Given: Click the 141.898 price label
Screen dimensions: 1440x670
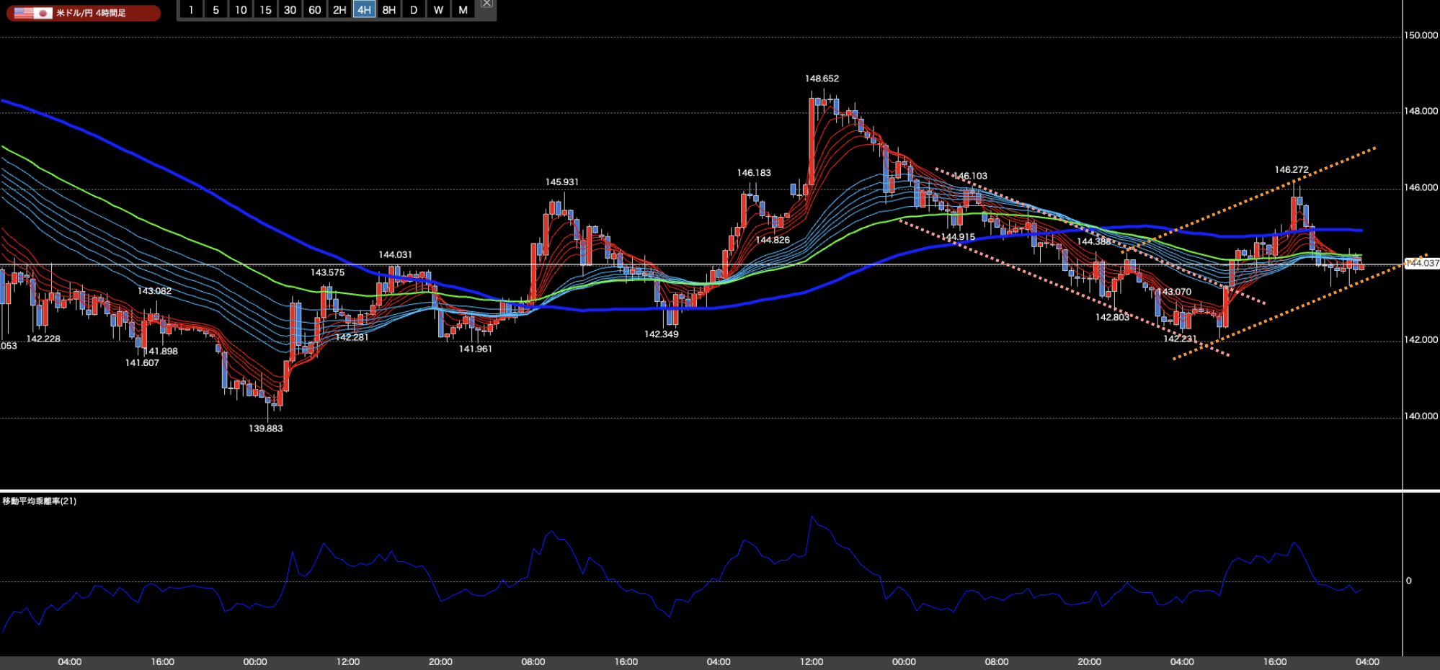Looking at the screenshot, I should tap(160, 352).
